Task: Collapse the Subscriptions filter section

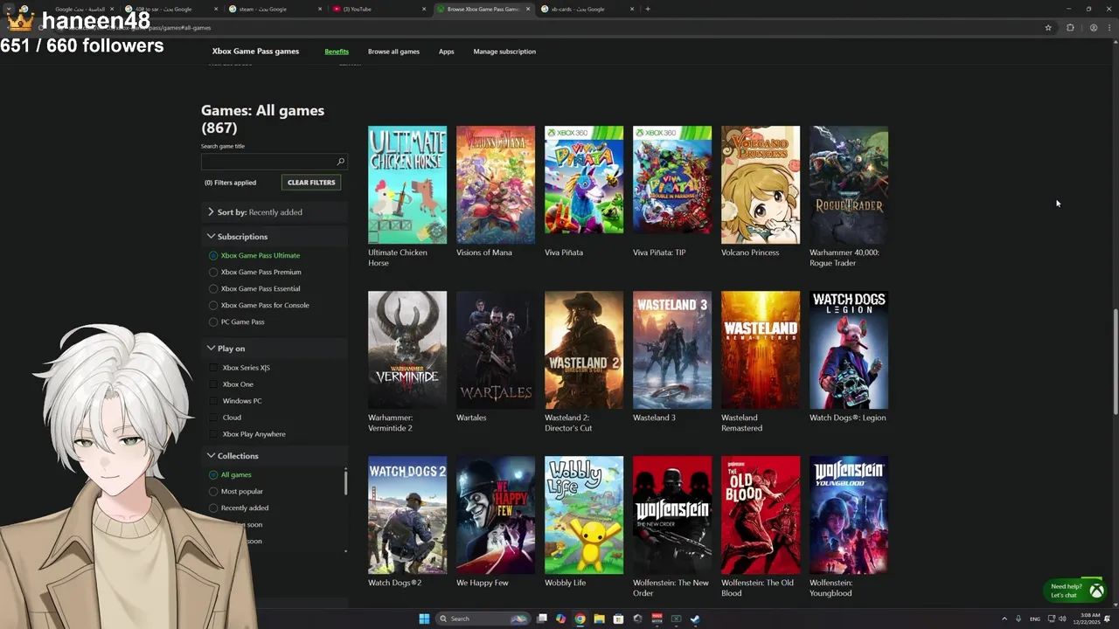Action: point(275,237)
